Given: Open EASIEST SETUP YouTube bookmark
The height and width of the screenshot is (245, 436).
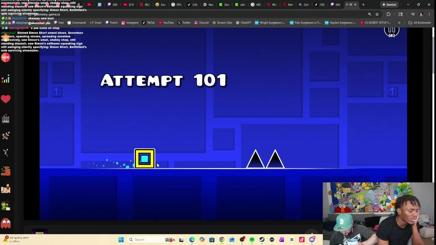Looking at the screenshot, I should pyautogui.click(x=375, y=23).
